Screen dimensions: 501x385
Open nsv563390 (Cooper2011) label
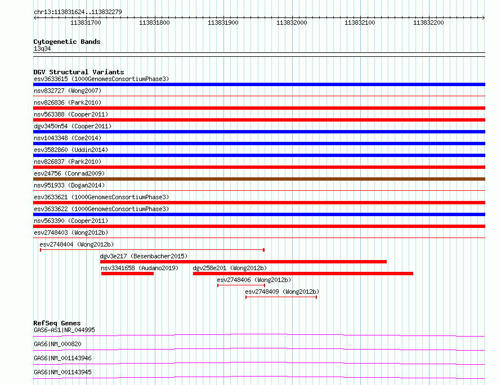click(x=71, y=221)
